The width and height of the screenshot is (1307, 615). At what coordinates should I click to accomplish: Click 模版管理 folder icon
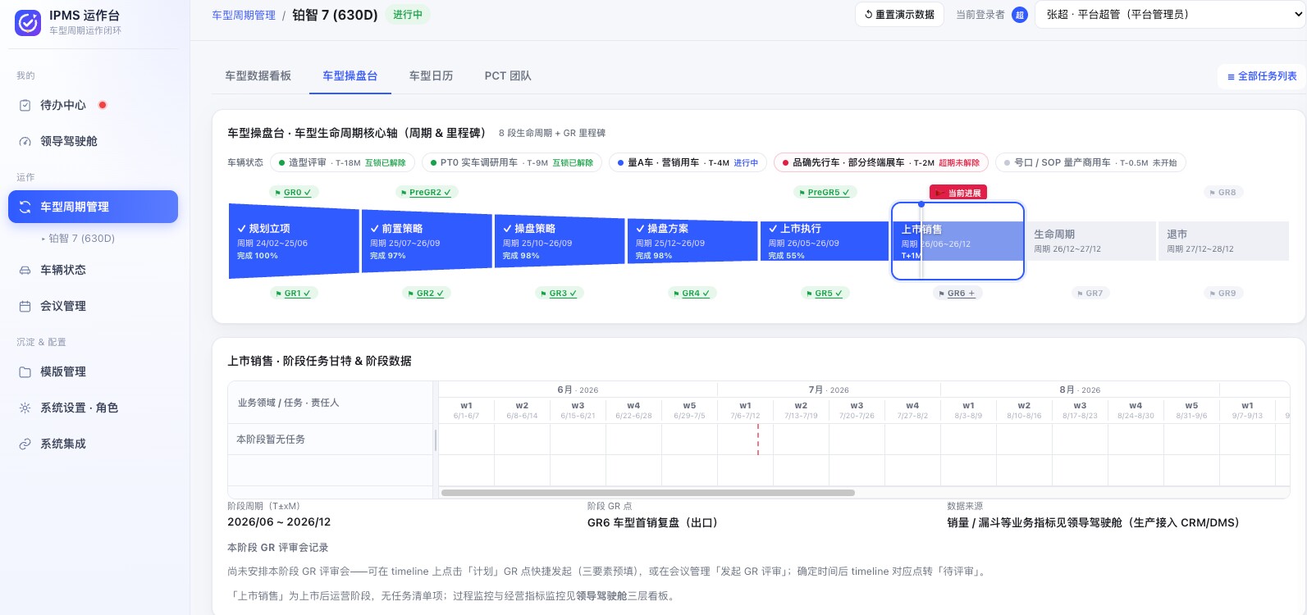[25, 371]
